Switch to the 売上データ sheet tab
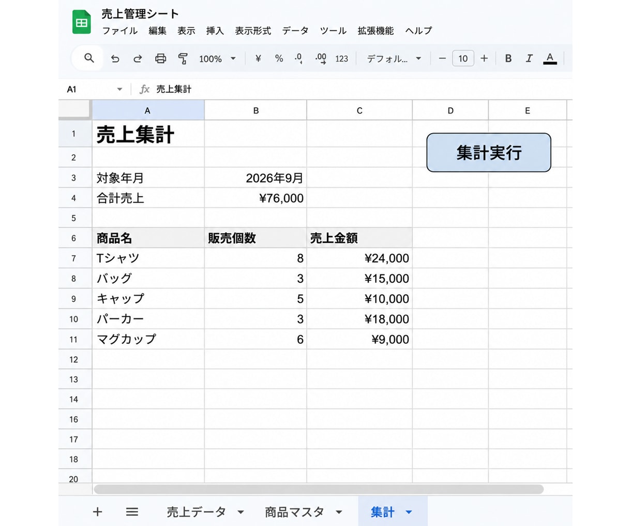 click(196, 512)
